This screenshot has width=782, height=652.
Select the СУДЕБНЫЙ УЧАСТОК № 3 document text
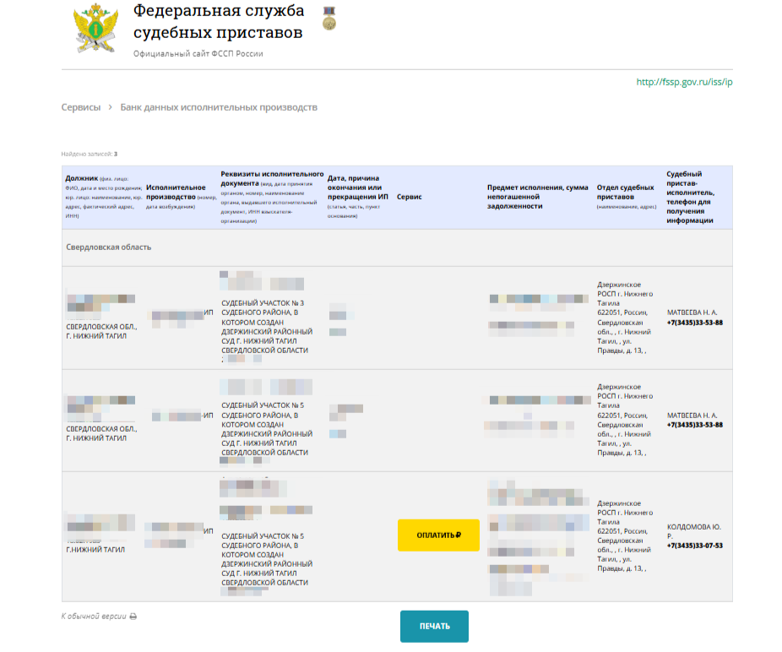coord(267,327)
